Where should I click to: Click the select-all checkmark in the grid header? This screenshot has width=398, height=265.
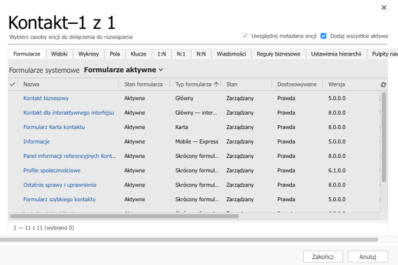tap(13, 84)
